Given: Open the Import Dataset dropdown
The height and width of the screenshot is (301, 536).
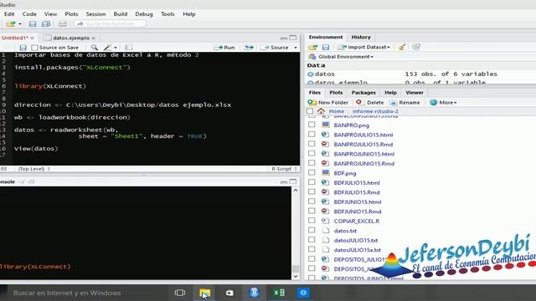Looking at the screenshot, I should [363, 47].
